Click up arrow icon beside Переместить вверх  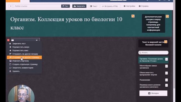pos(10,47)
